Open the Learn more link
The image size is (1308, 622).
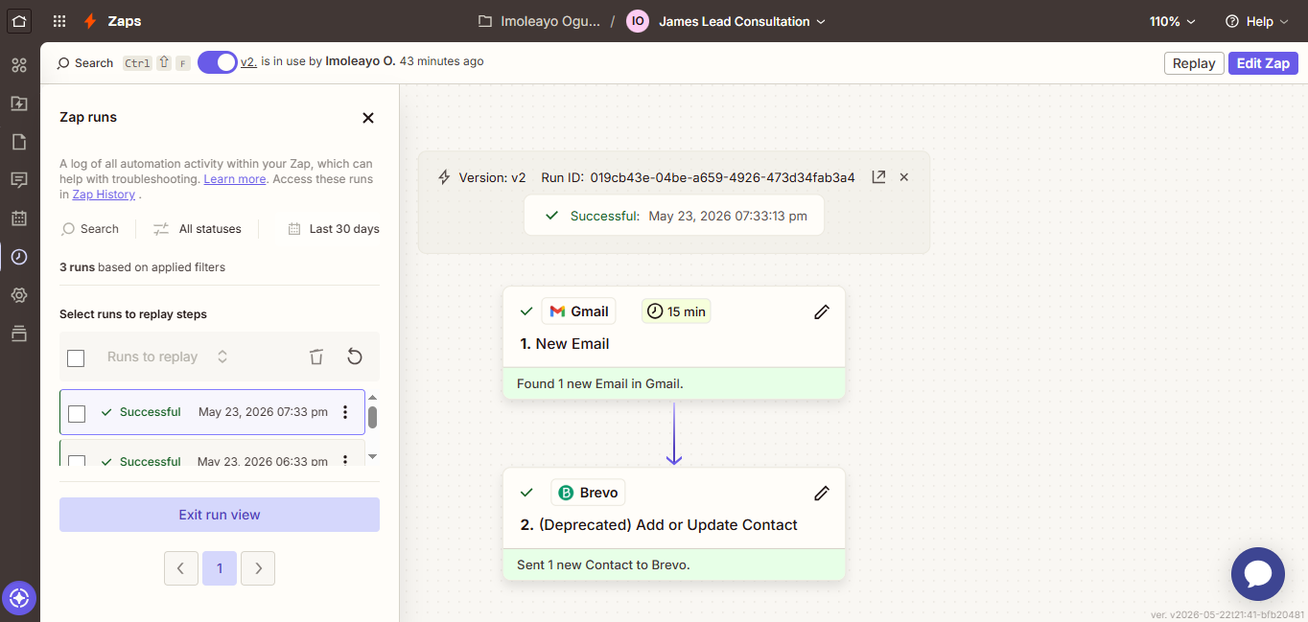235,179
